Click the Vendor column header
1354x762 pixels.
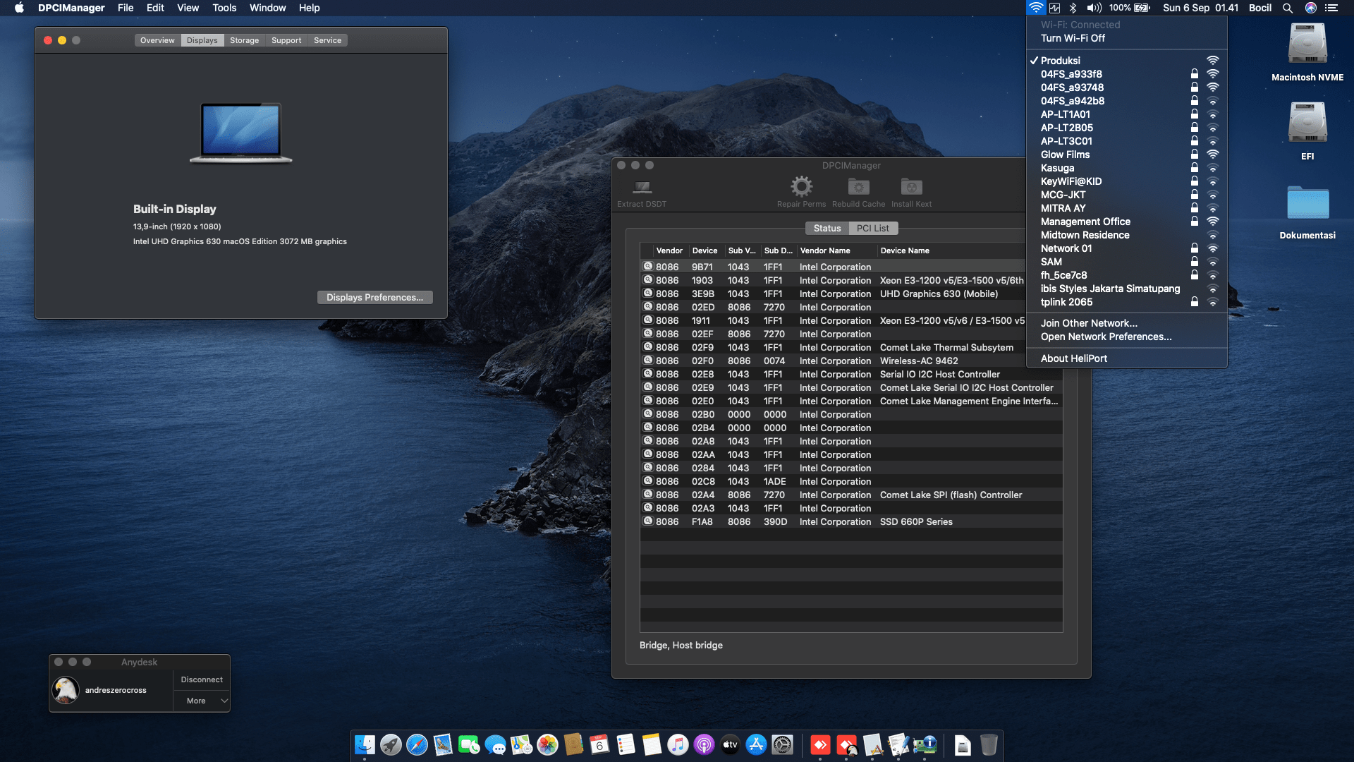tap(669, 250)
